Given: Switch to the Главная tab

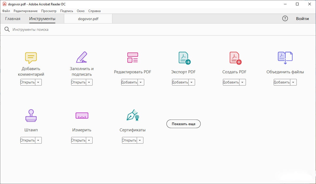Looking at the screenshot, I should [13, 19].
